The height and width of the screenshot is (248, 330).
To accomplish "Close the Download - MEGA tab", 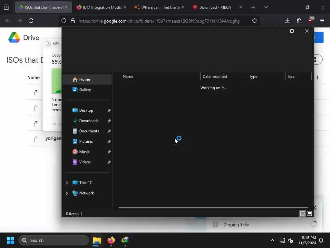I will [240, 7].
